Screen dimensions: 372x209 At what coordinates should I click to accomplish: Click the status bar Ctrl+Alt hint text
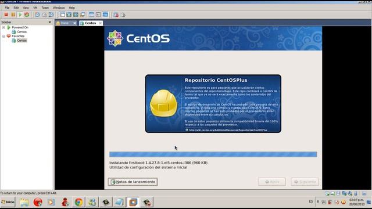pos(28,193)
